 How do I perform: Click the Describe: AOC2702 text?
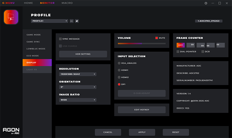[188, 73]
